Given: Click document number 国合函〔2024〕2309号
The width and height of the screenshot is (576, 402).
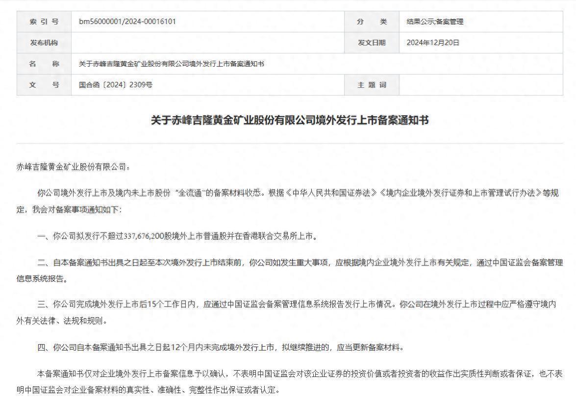Looking at the screenshot, I should [116, 85].
